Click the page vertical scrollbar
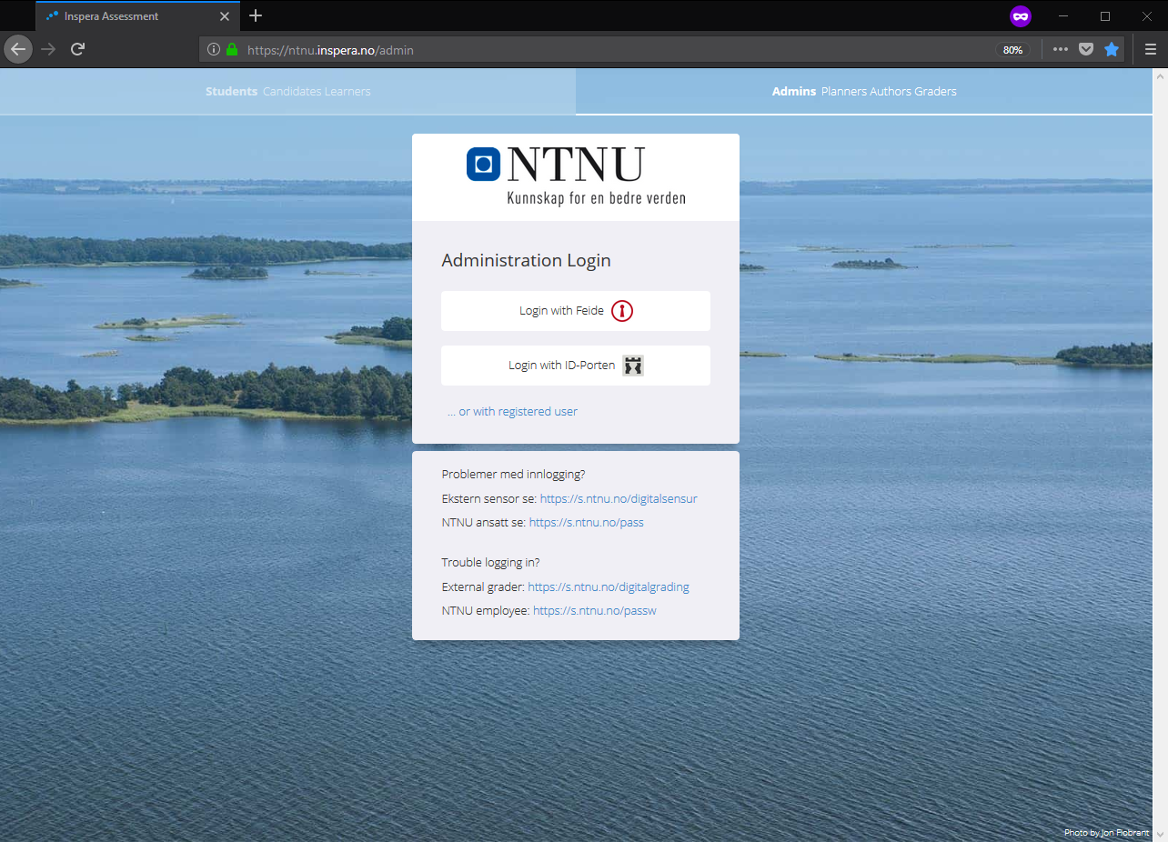Screen dimensions: 1168x842 pos(1160,455)
